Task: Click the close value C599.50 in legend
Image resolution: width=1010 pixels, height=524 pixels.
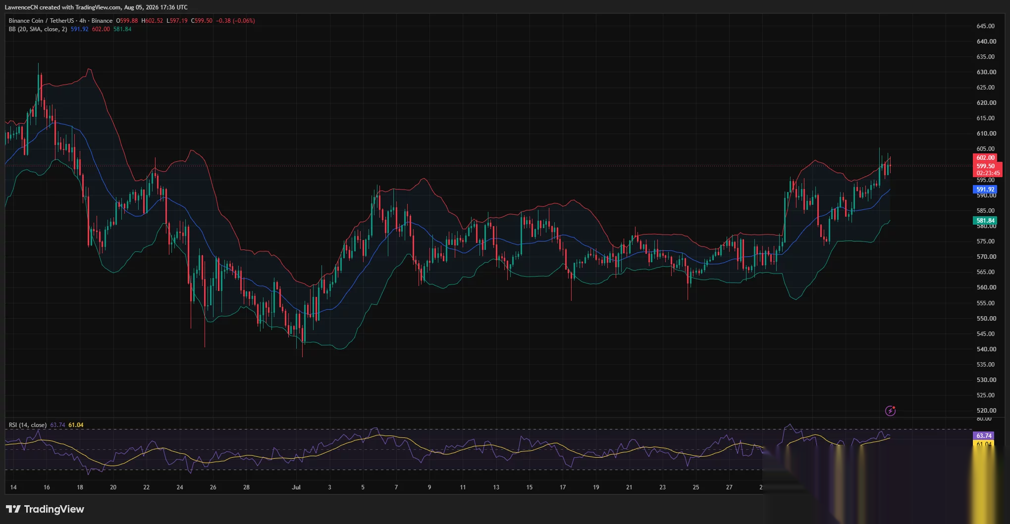Action: [x=202, y=21]
